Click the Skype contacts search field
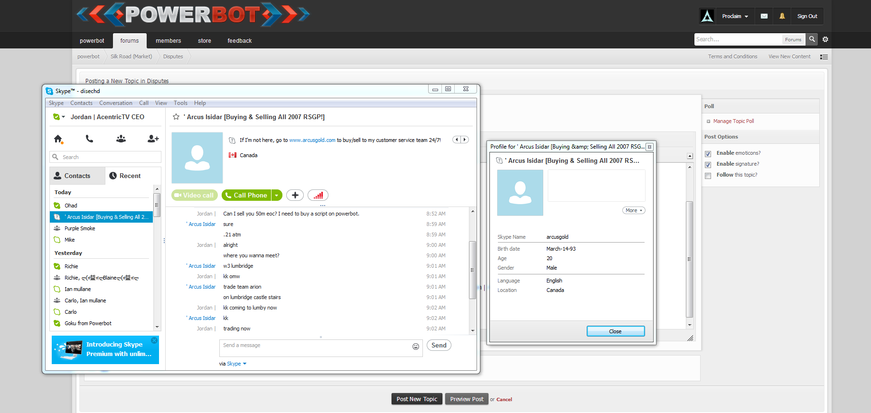The width and height of the screenshot is (871, 413). [x=105, y=157]
